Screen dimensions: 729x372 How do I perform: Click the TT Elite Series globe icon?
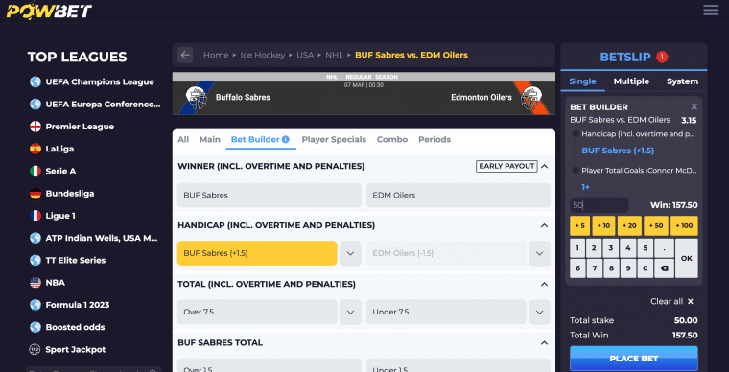35,260
